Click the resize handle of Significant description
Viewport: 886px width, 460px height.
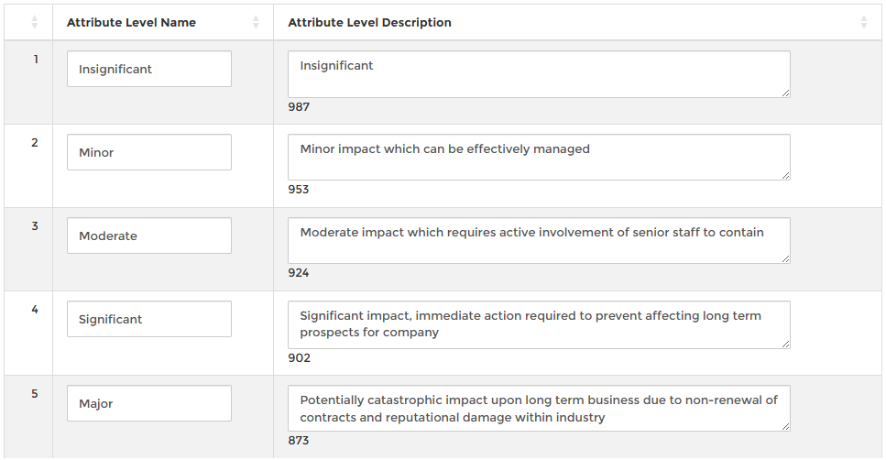click(785, 344)
